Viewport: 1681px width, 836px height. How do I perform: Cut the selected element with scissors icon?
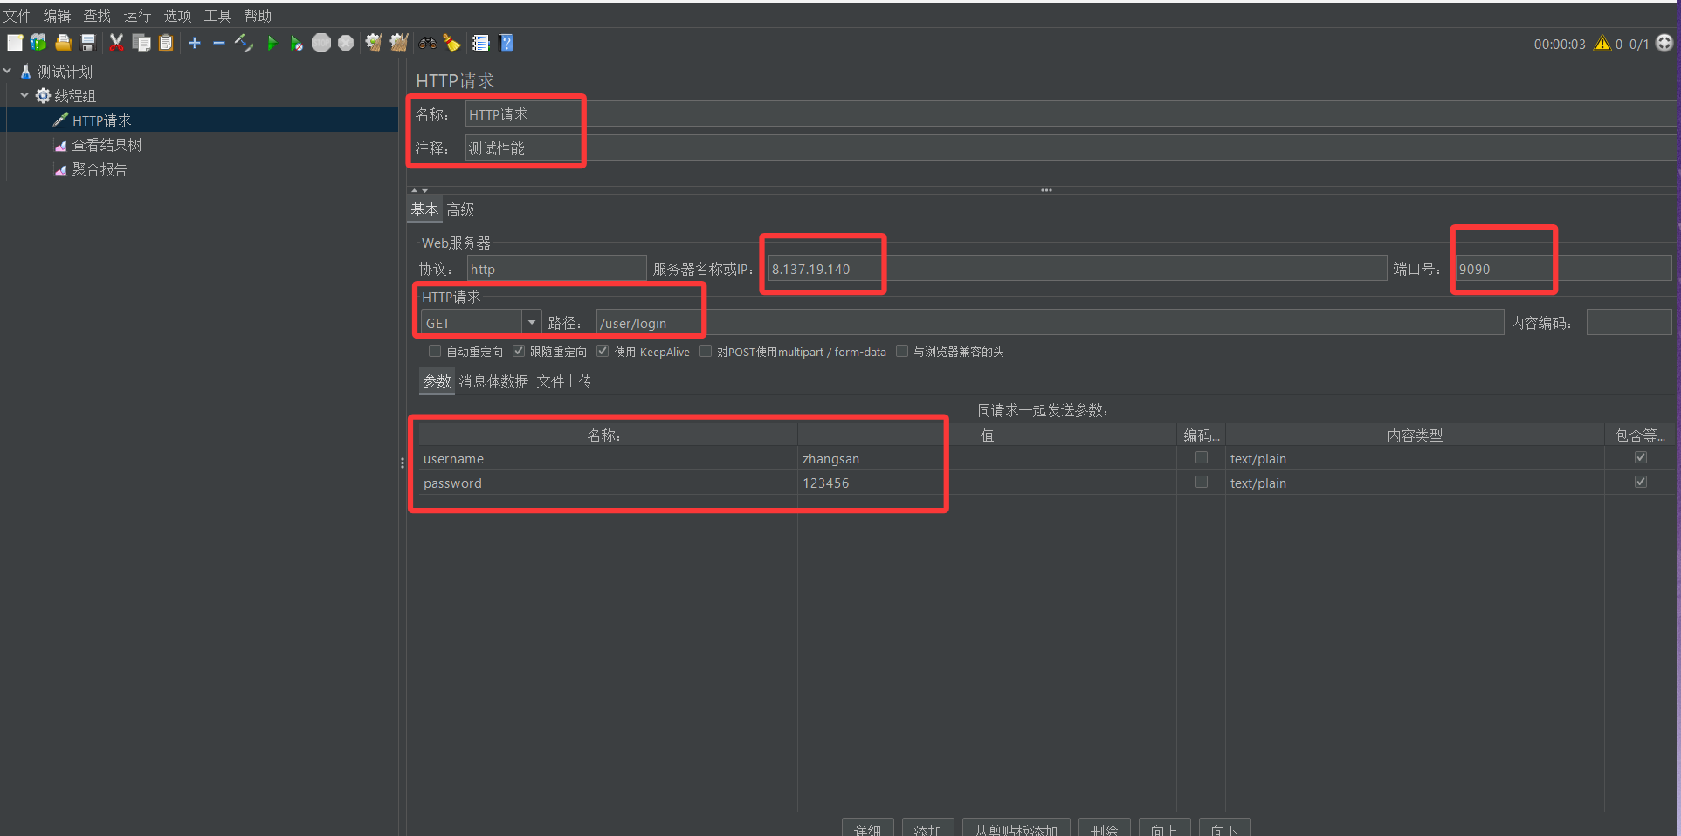click(116, 43)
